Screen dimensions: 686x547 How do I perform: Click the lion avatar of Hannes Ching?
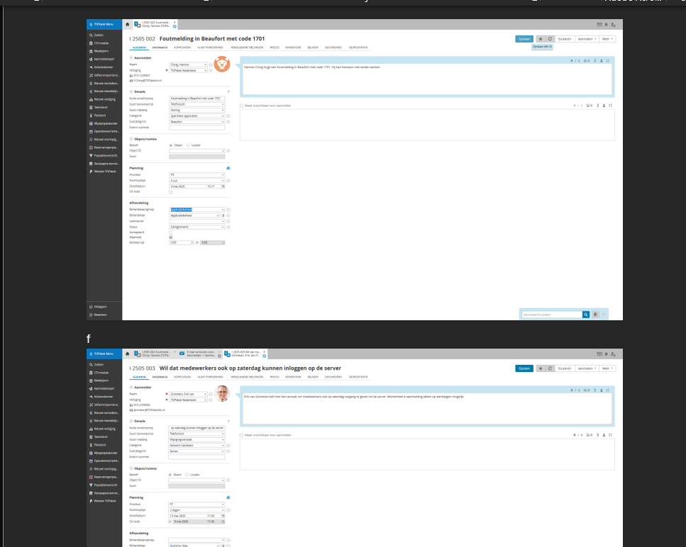point(222,64)
